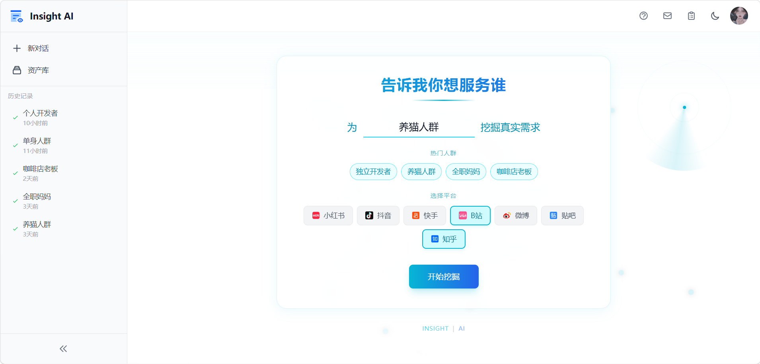The image size is (760, 364).
Task: Click the 资产库 storage icon
Action: (x=17, y=70)
